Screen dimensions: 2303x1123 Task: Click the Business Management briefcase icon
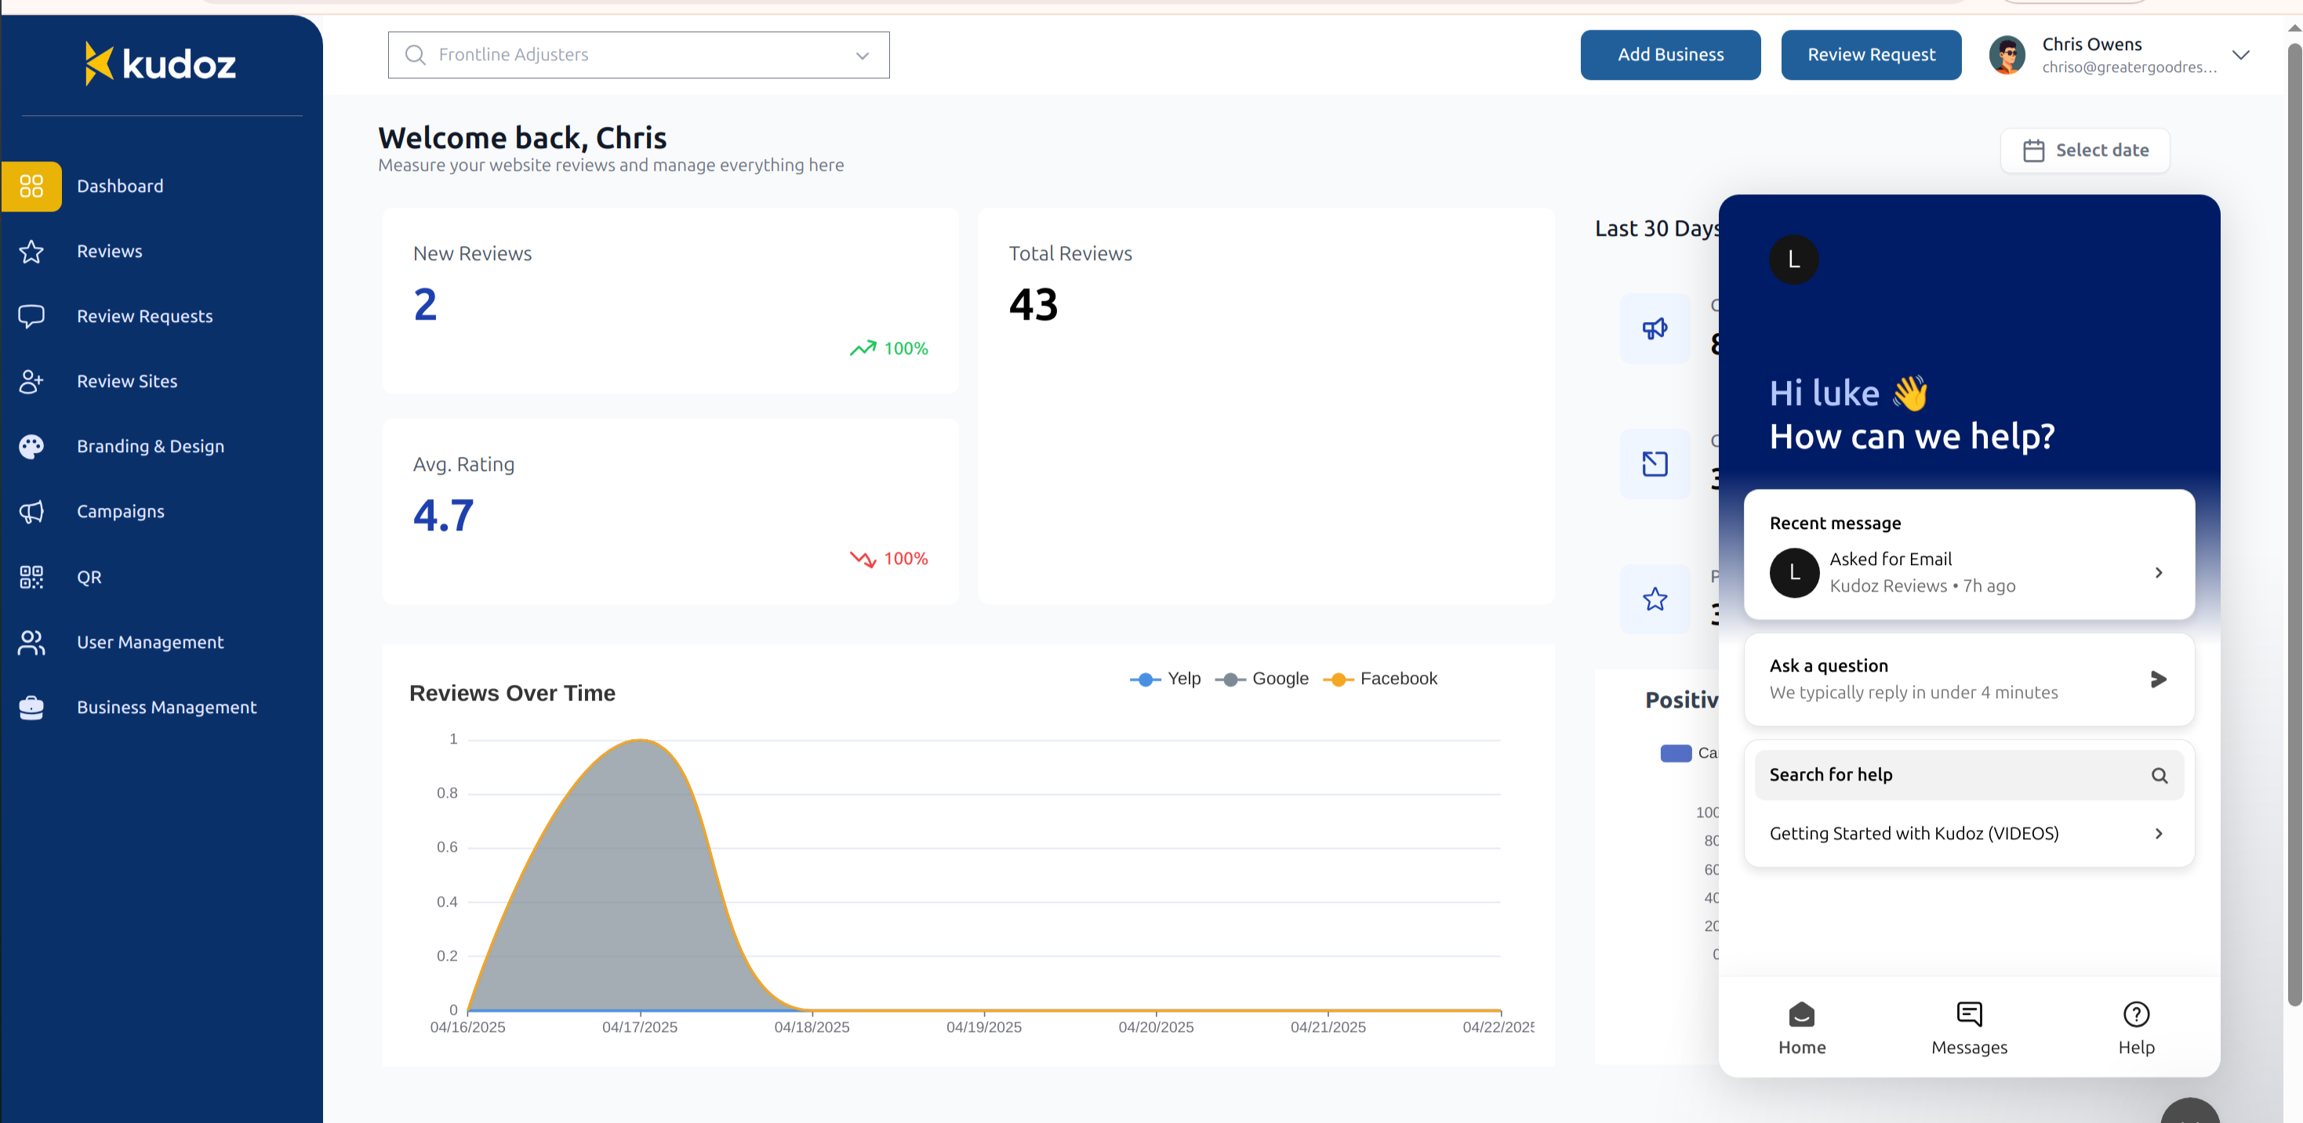[31, 708]
